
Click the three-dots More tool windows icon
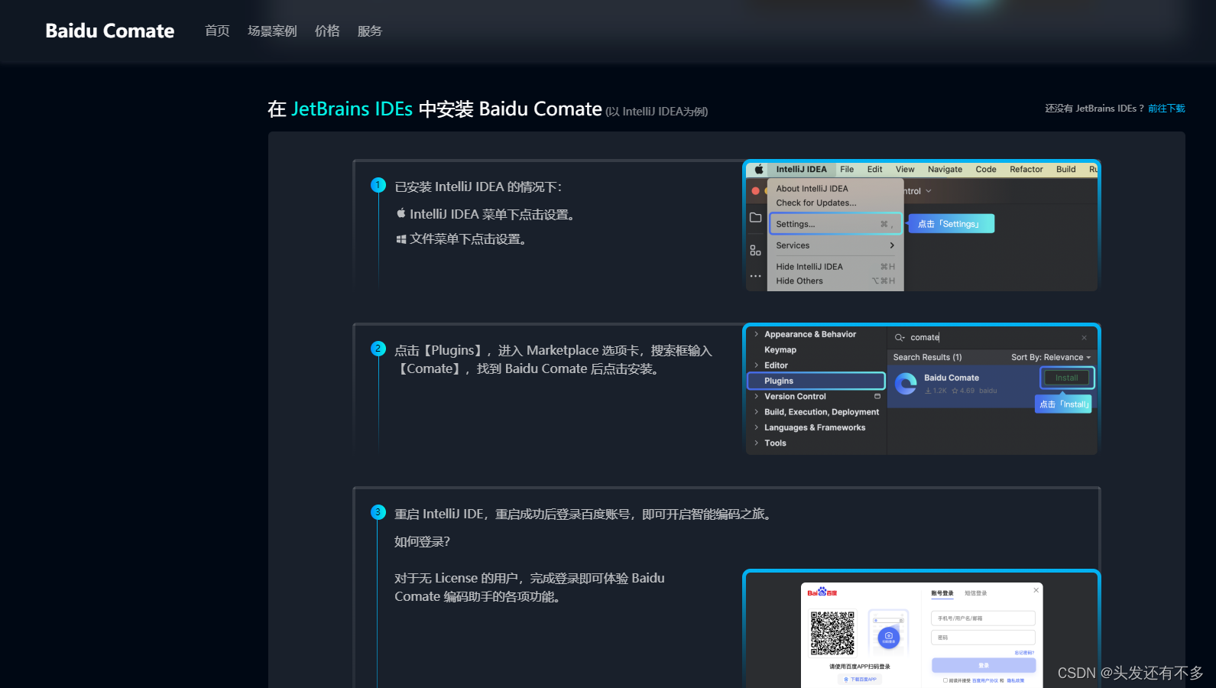coord(756,276)
